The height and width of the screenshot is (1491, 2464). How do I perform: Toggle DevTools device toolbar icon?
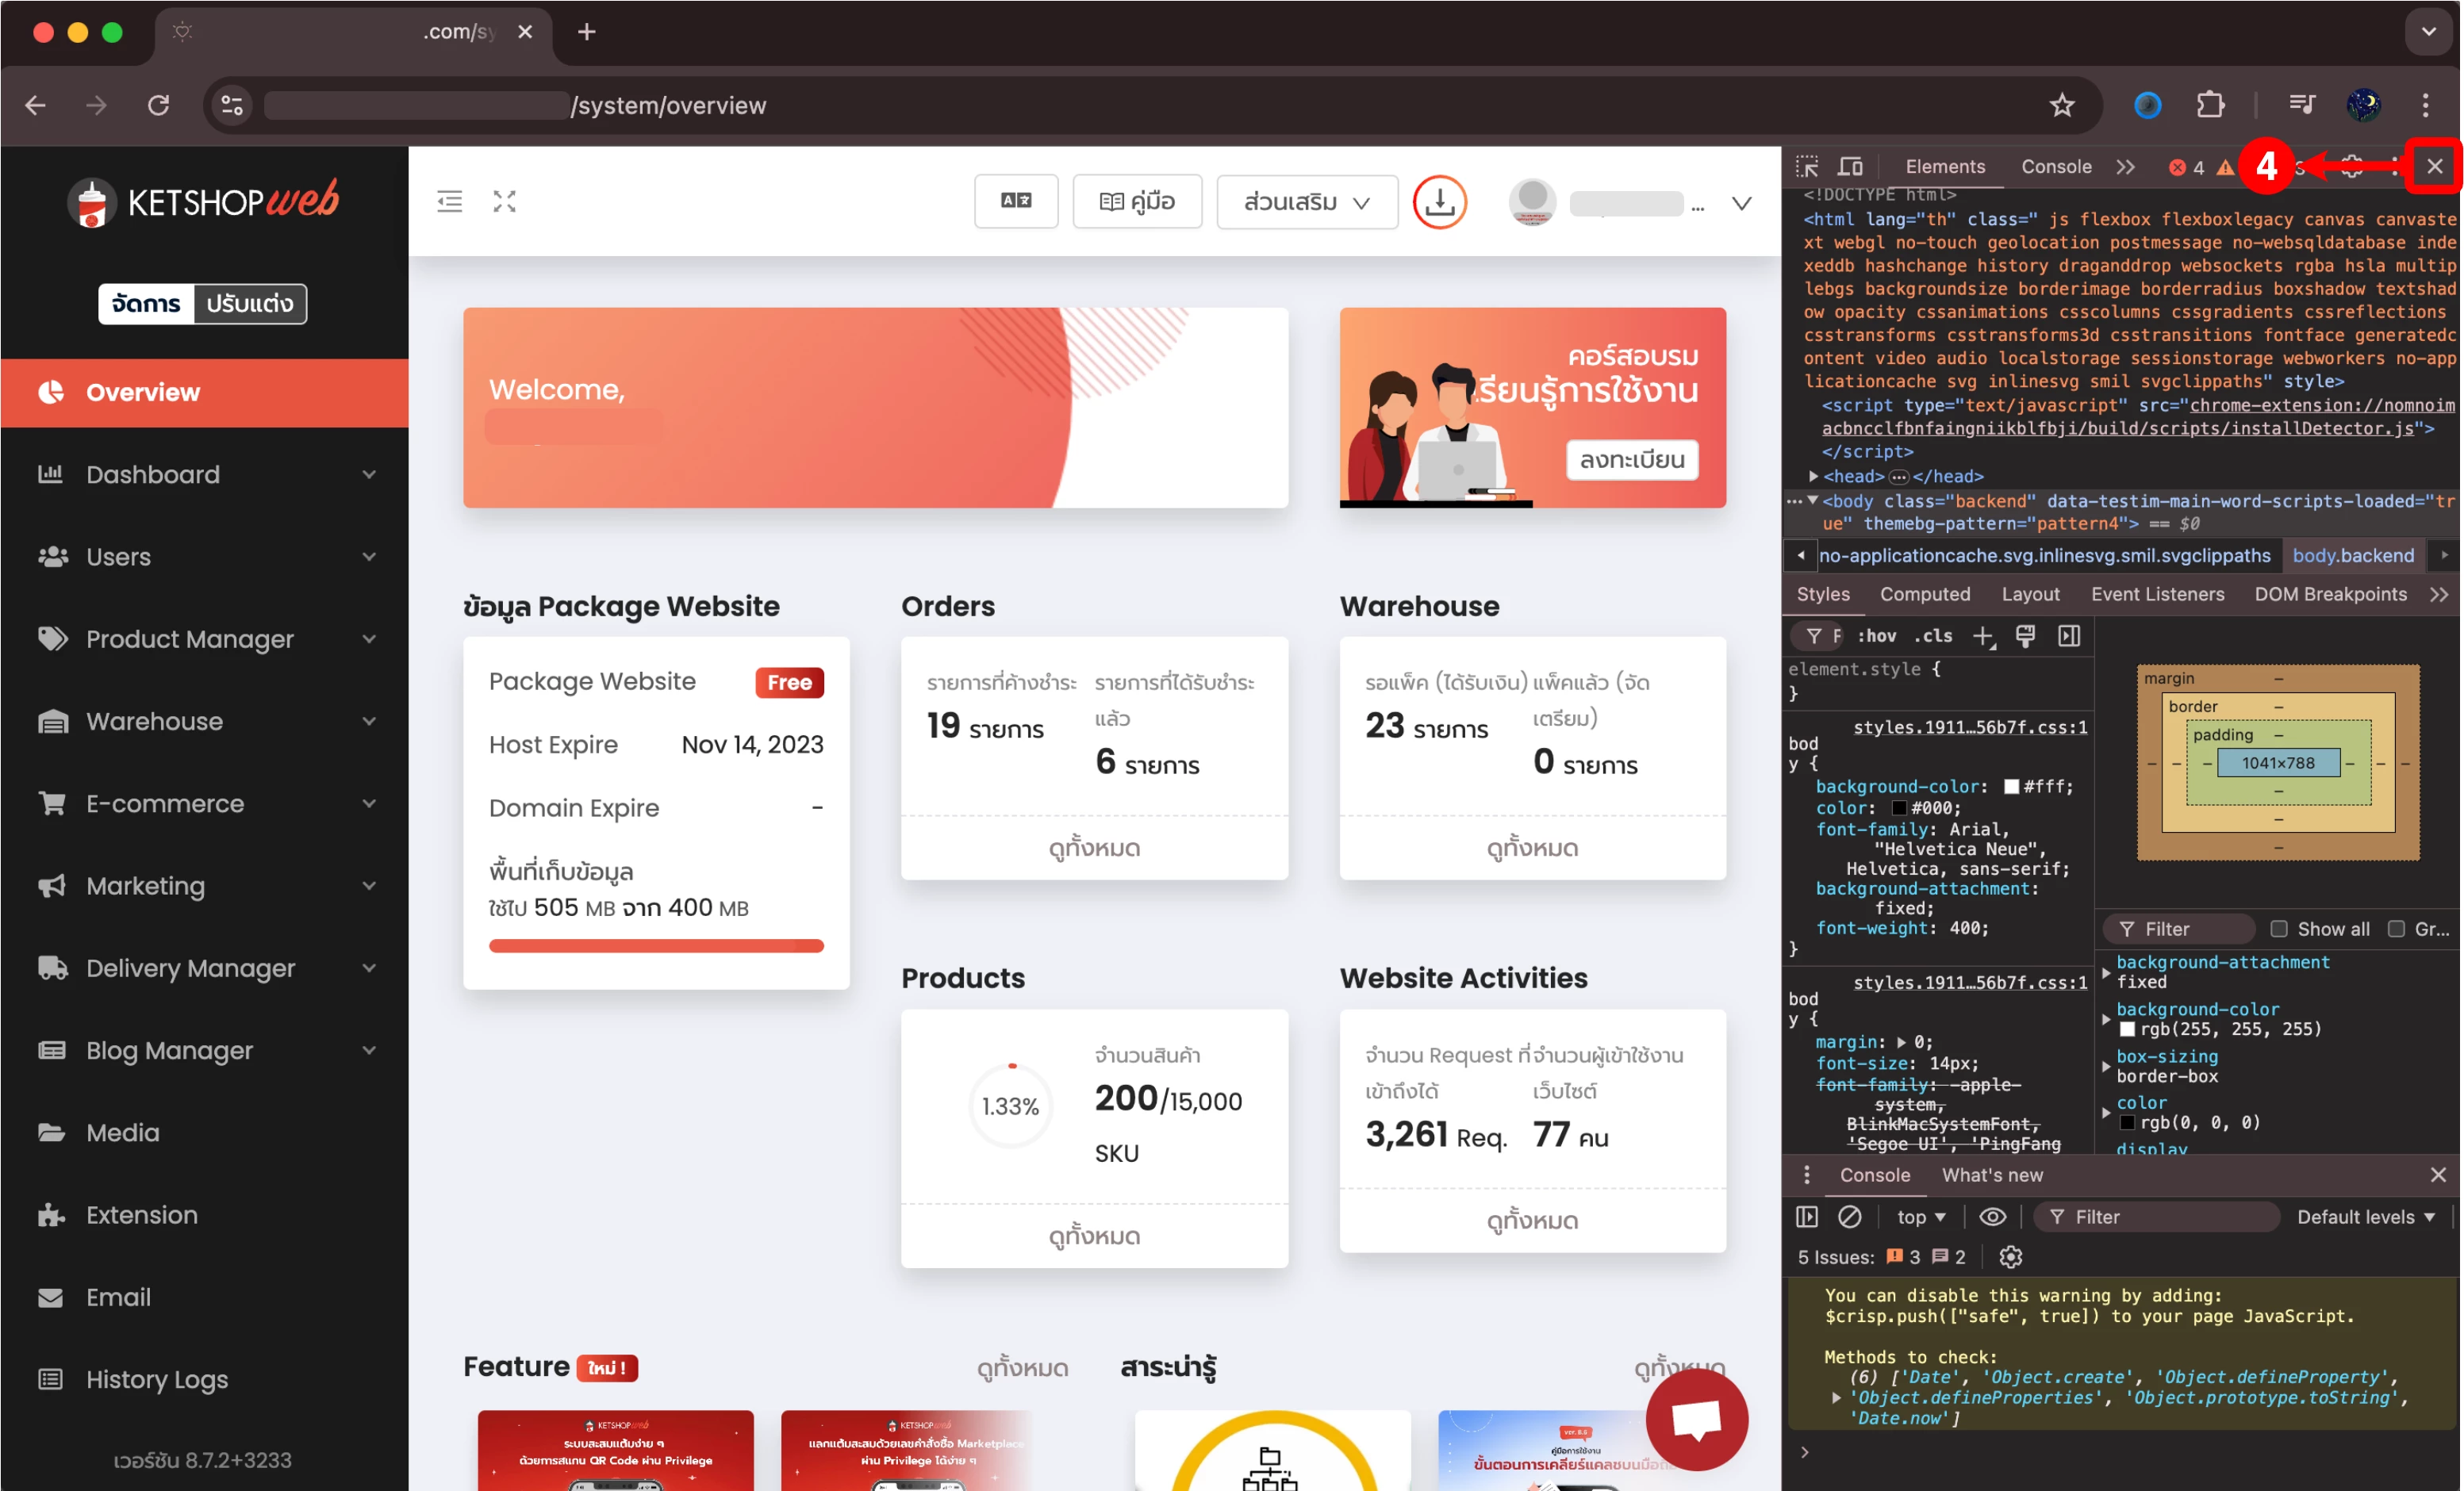(x=1851, y=167)
